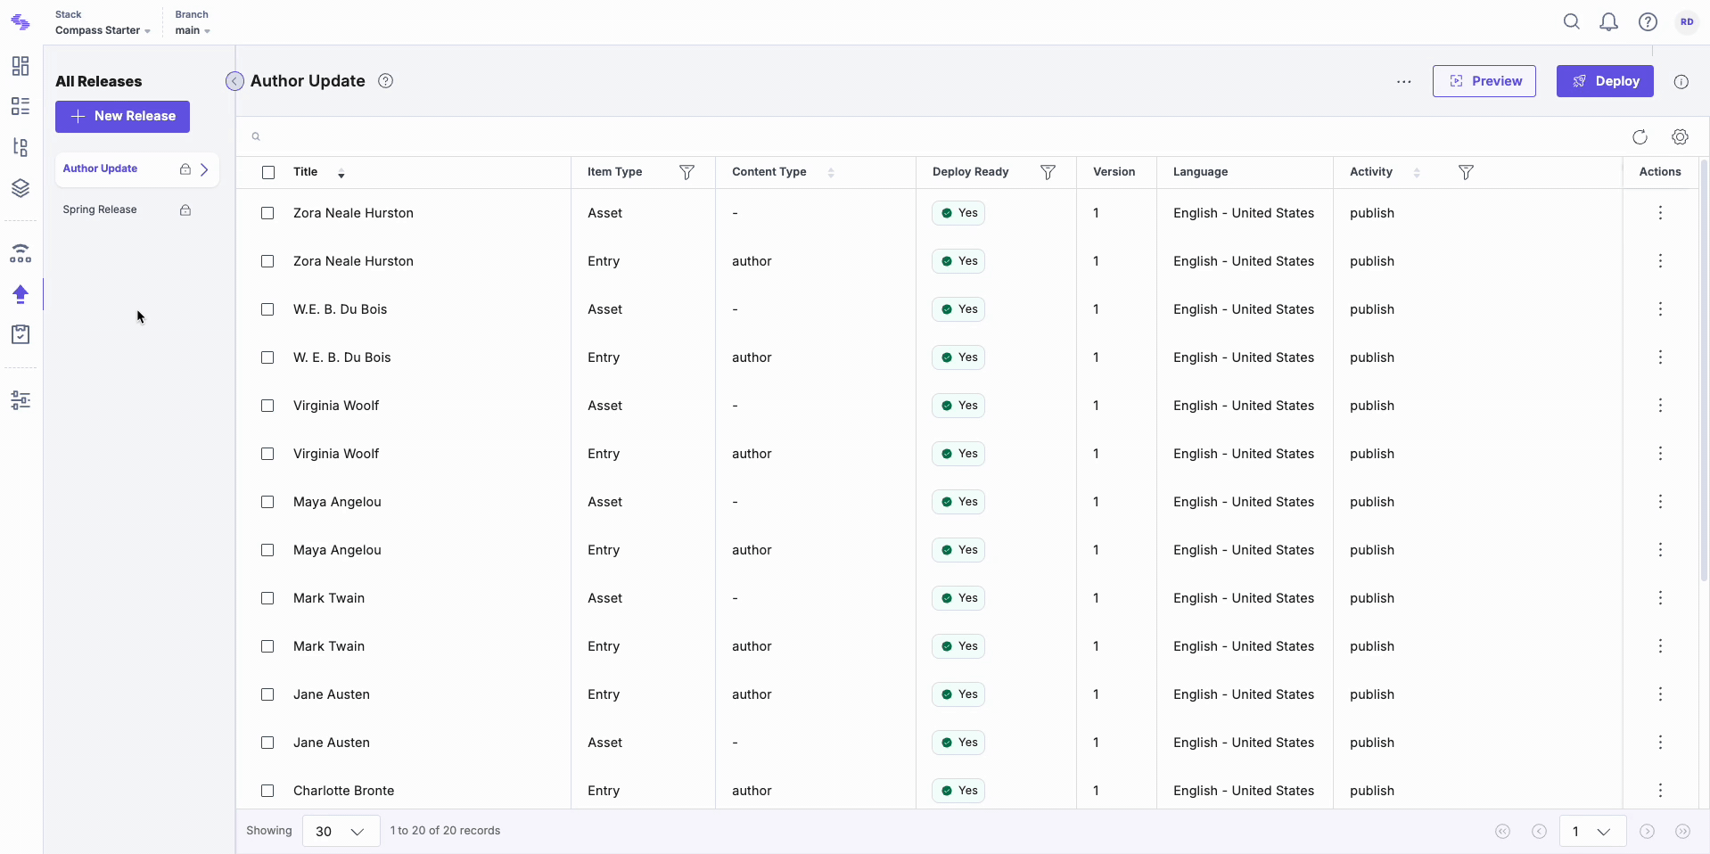Click the Yes badge on Mark Twain entry
This screenshot has width=1710, height=854.
[x=958, y=646]
